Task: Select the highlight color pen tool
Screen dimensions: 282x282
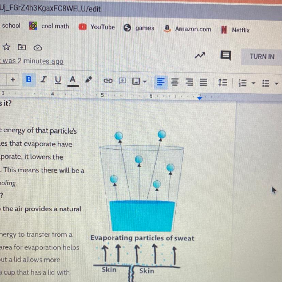Action: pos(89,80)
